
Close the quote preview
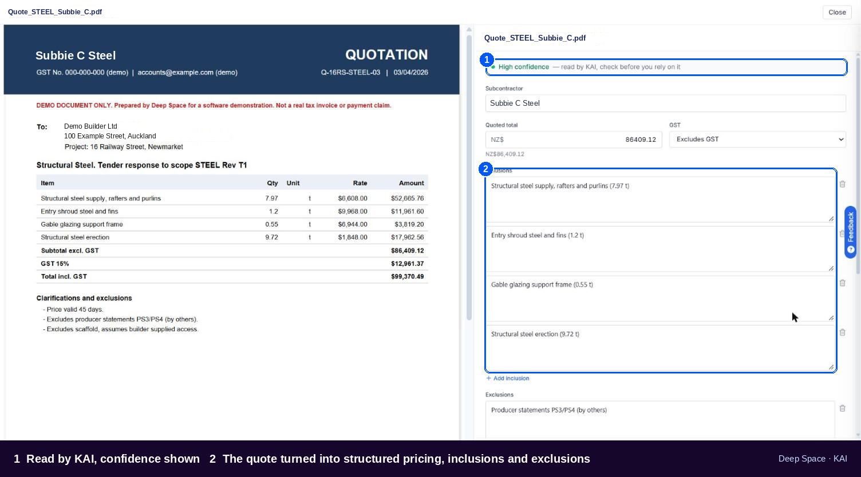pos(836,12)
